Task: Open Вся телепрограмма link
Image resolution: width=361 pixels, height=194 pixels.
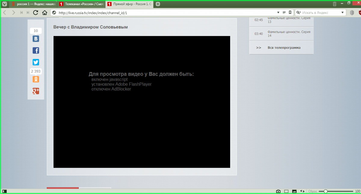Action: [x=284, y=48]
